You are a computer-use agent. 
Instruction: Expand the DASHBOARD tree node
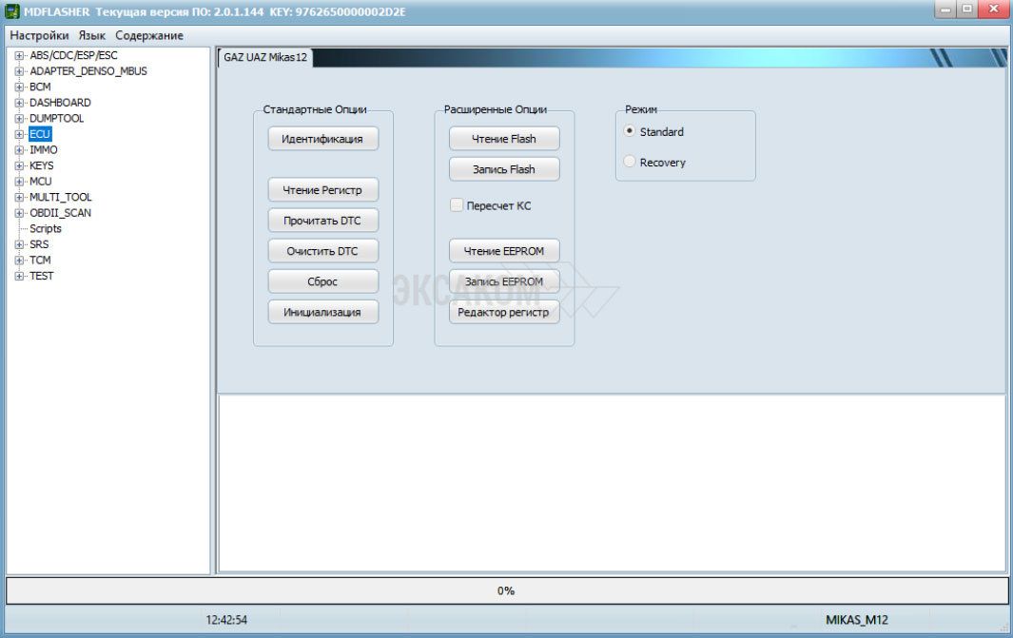(x=19, y=103)
